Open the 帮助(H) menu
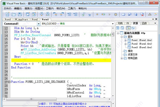This screenshot has width=160, height=107. [x=82, y=9]
